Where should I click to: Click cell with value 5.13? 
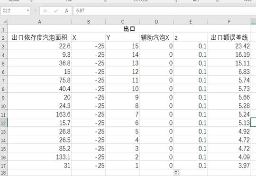pos(229,123)
